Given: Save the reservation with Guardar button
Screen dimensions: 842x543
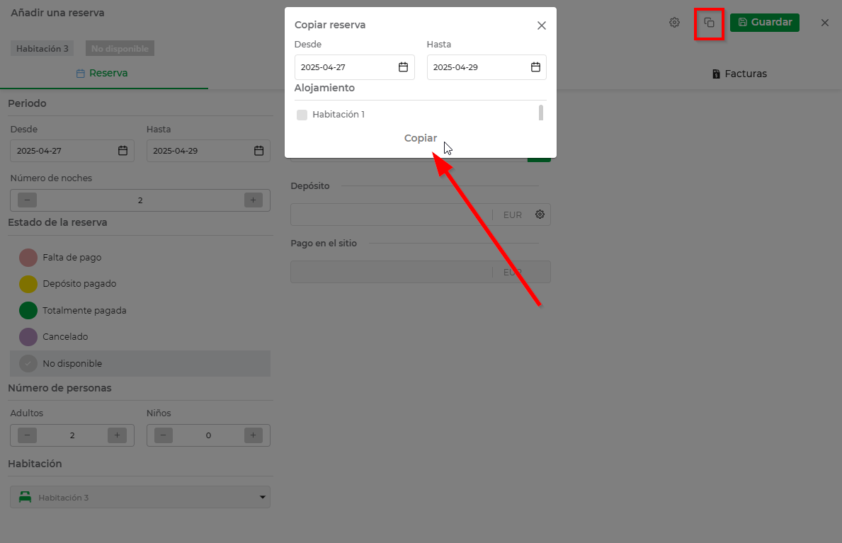Looking at the screenshot, I should click(765, 23).
